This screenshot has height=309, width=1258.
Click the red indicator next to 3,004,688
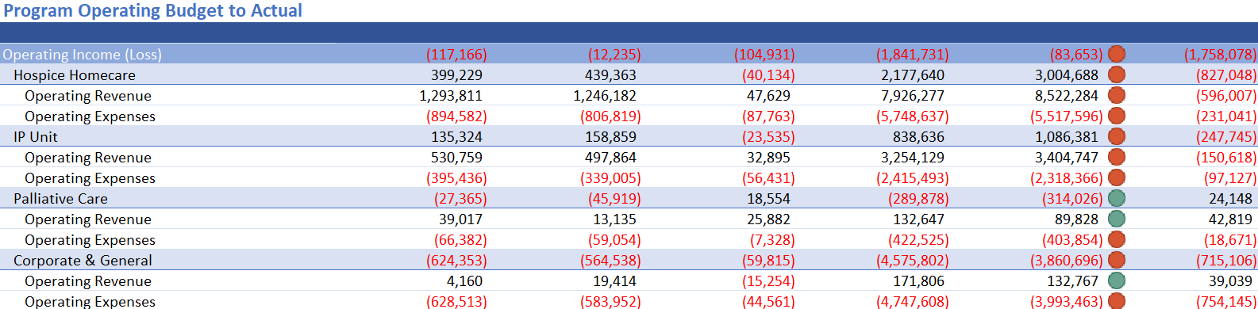(1117, 74)
